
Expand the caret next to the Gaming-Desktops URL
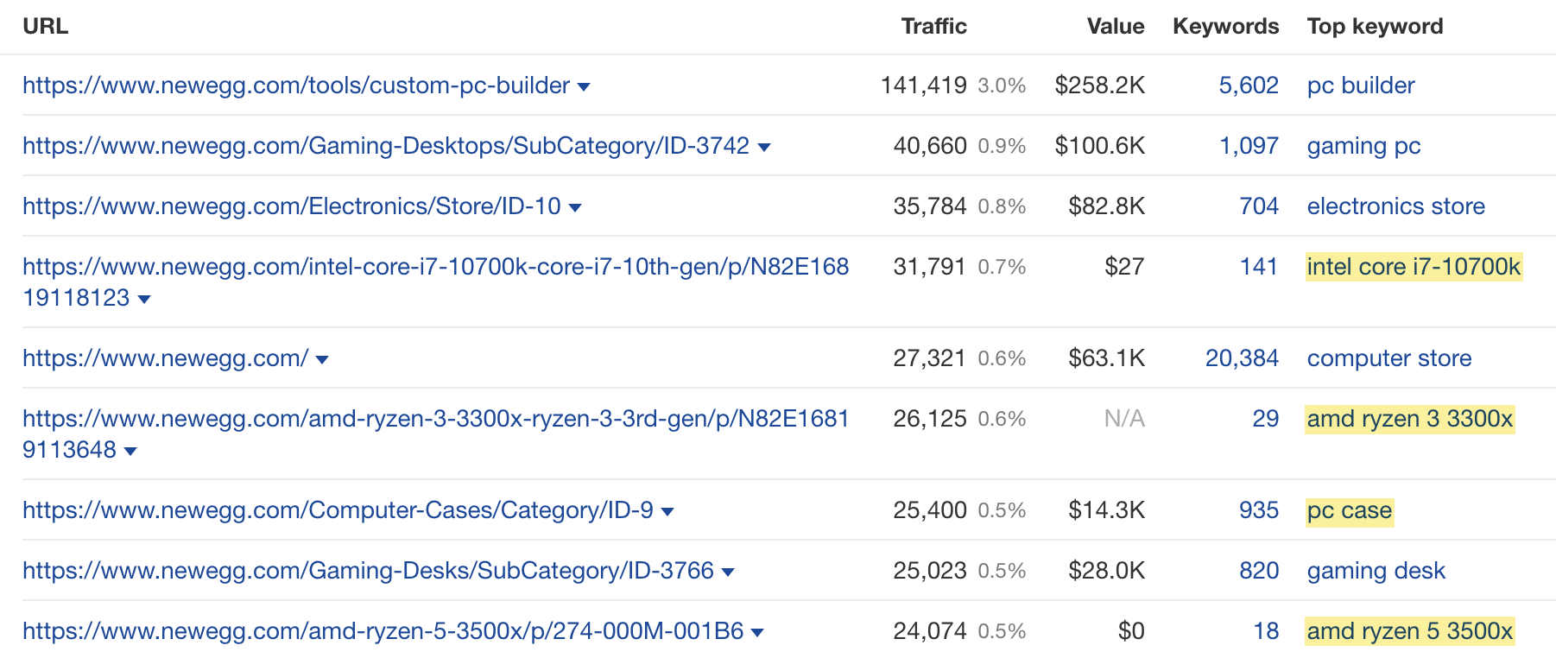[764, 147]
